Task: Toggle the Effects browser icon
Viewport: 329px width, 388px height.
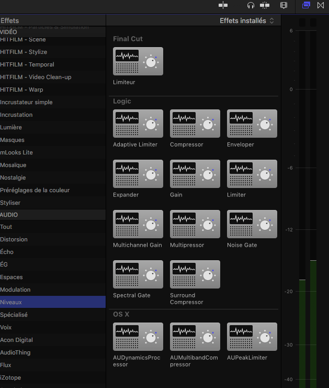Action: click(x=306, y=5)
